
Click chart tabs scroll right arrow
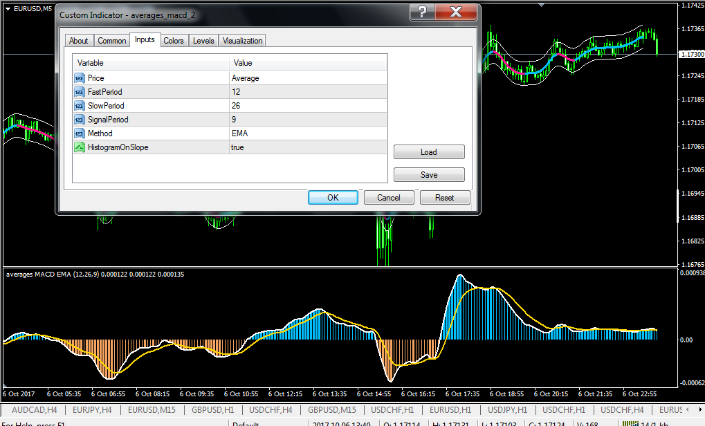[x=700, y=409]
